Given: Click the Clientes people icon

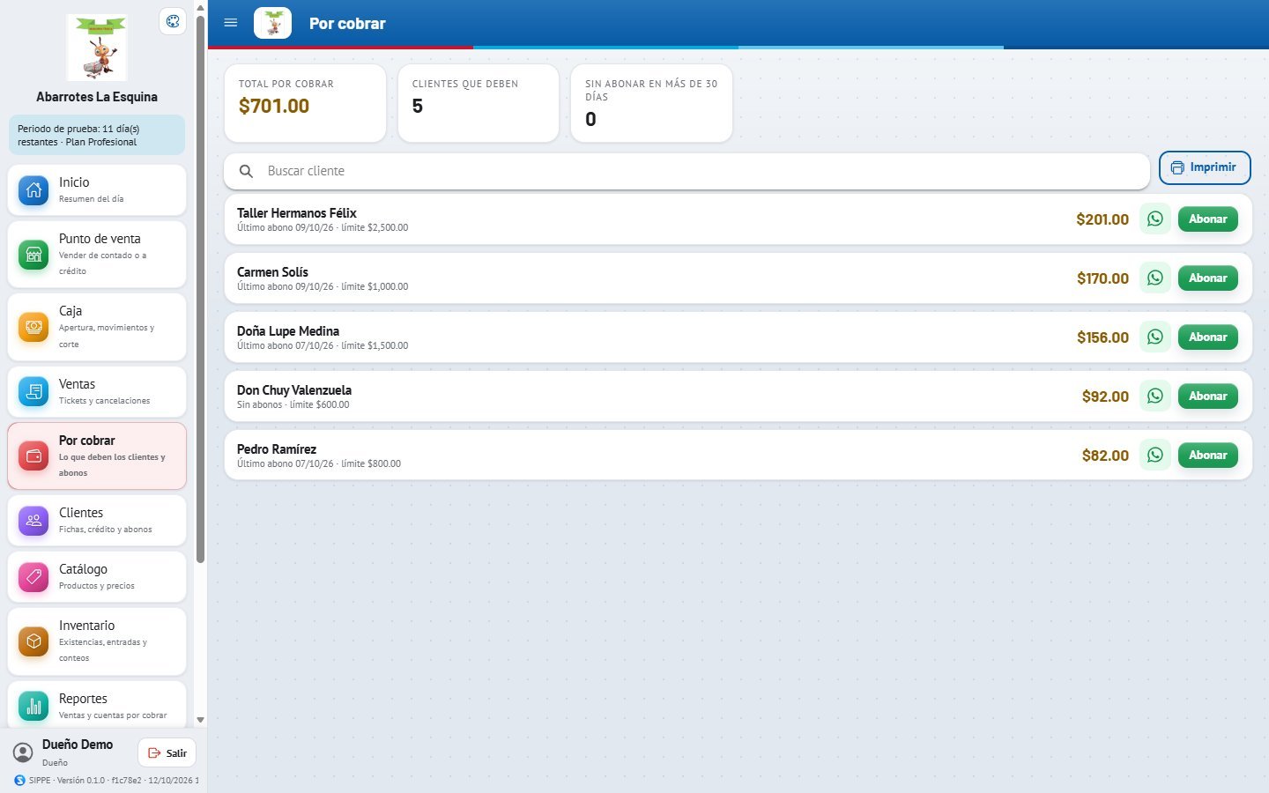Looking at the screenshot, I should pyautogui.click(x=33, y=521).
